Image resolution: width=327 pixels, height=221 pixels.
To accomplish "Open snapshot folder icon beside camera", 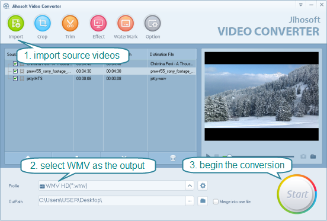I will [x=313, y=156].
